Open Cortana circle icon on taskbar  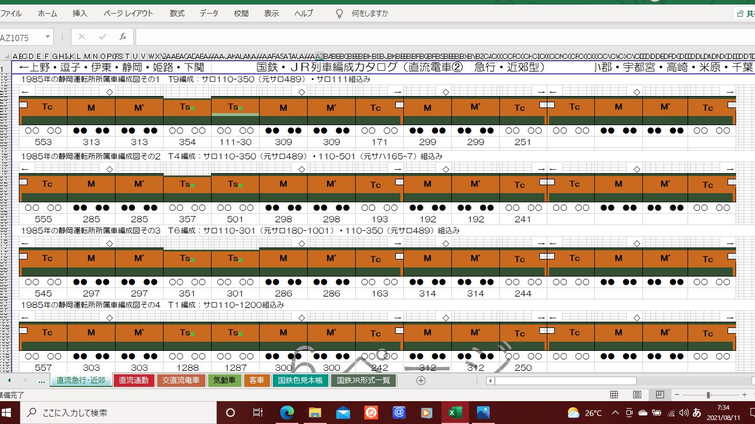[x=231, y=413]
